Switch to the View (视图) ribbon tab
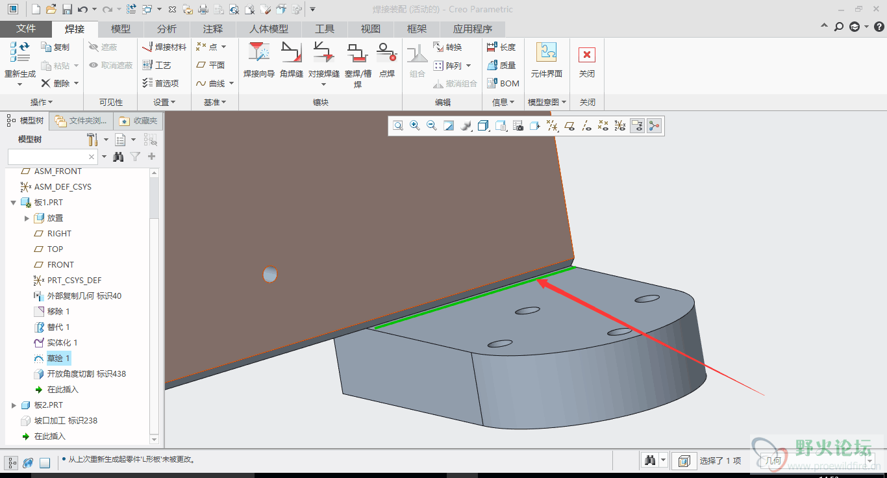This screenshot has height=478, width=887. coord(371,29)
